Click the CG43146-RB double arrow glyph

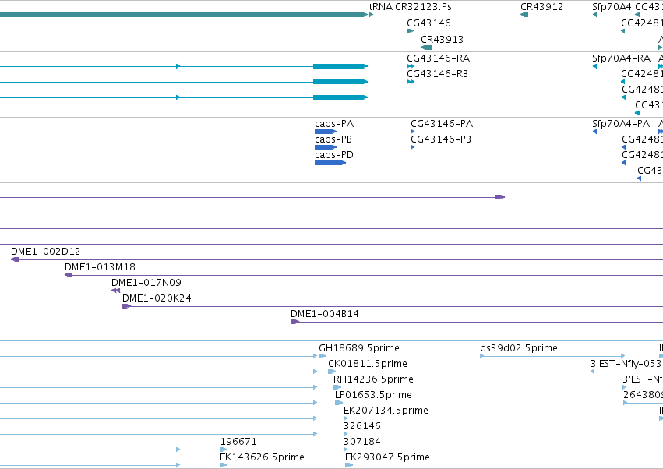410,82
